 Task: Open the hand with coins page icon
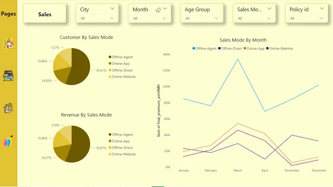click(x=9, y=108)
